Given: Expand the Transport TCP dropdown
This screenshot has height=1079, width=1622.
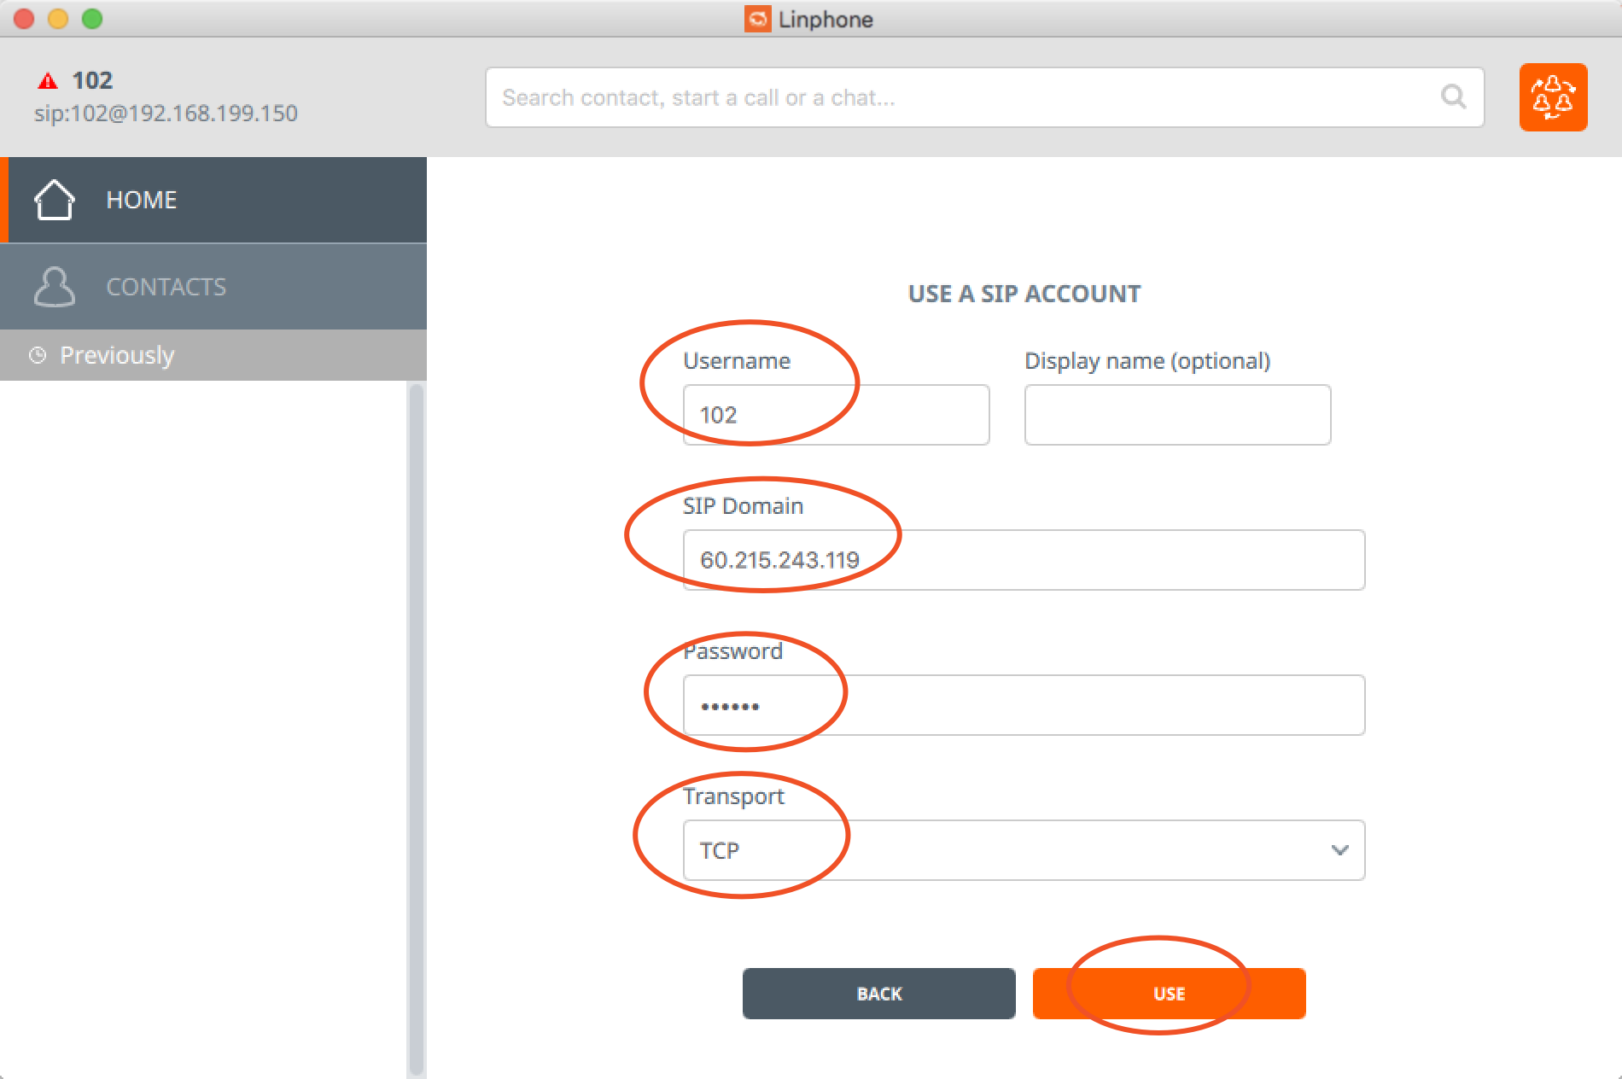Looking at the screenshot, I should click(1024, 850).
